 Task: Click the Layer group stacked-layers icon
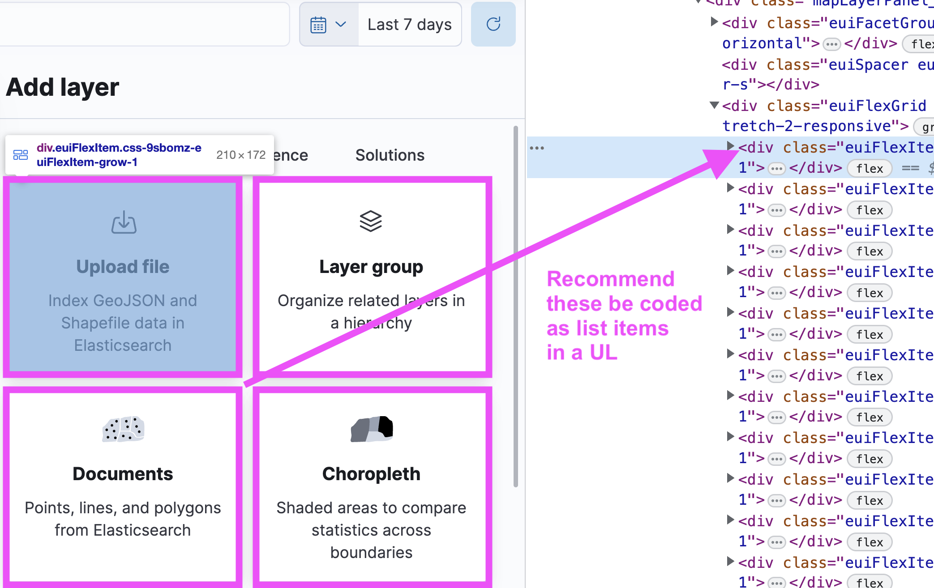pos(371,221)
